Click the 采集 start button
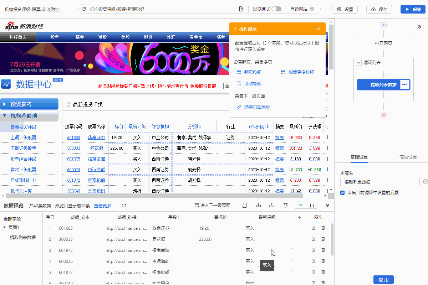This screenshot has height=285, width=428. point(413,9)
